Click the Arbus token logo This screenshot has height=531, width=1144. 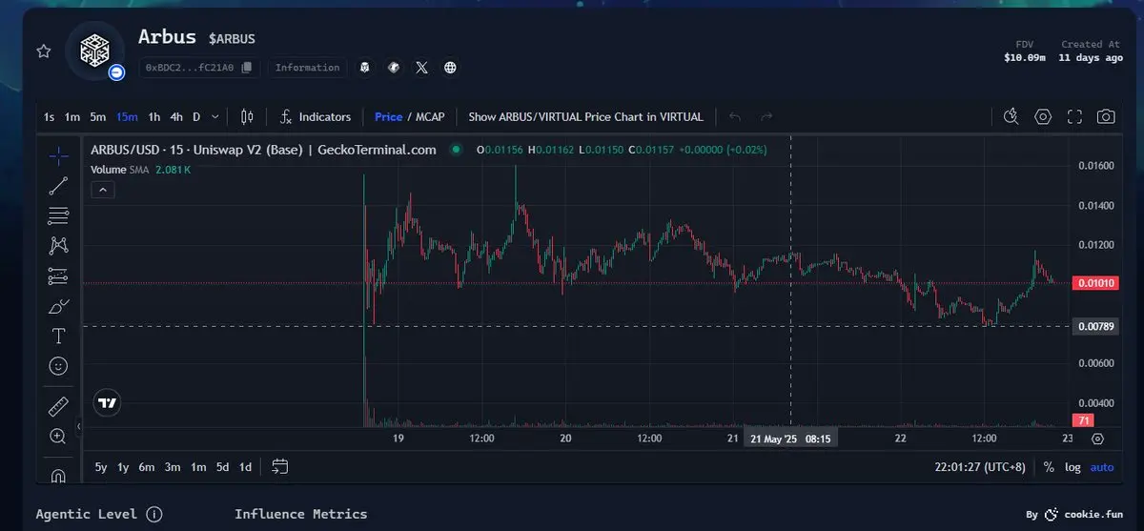click(94, 50)
